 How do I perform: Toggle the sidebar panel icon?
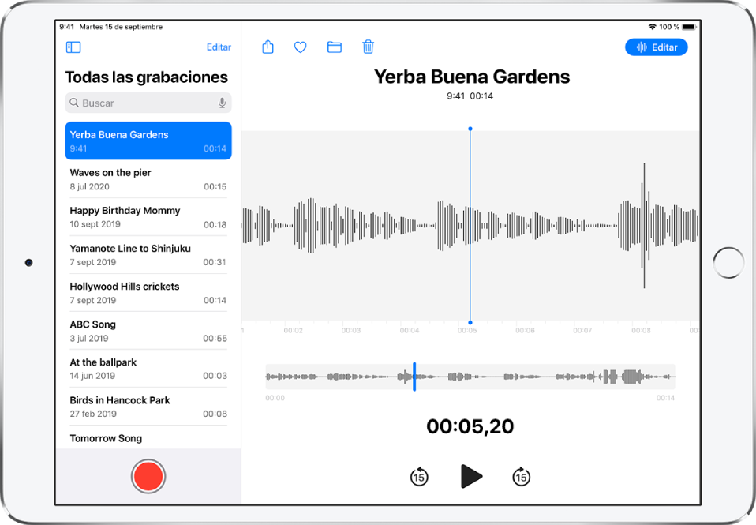[x=73, y=47]
